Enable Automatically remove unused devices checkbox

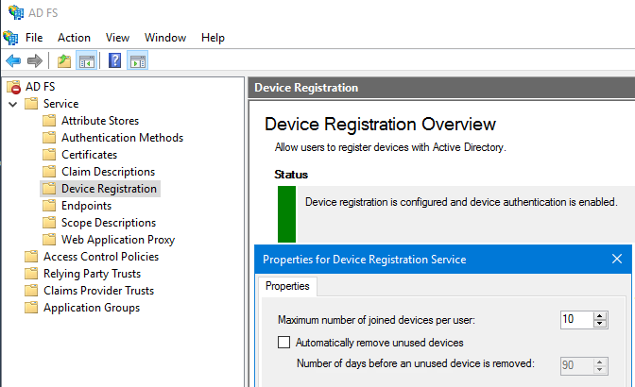pyautogui.click(x=284, y=343)
